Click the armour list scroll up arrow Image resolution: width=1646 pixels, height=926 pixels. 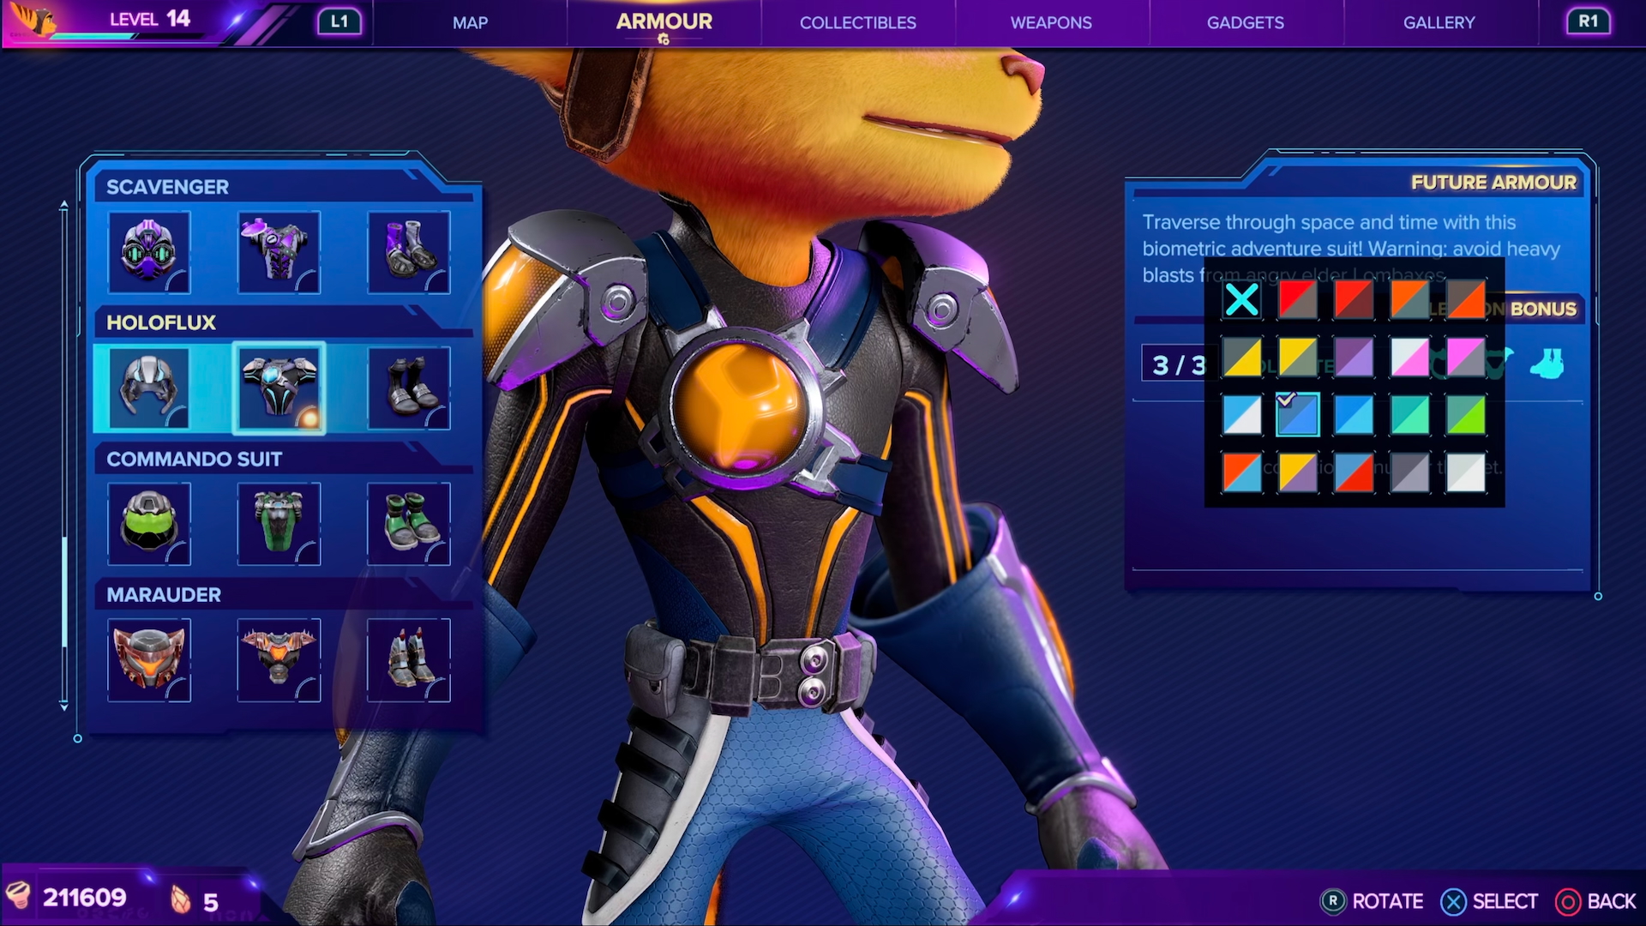coord(63,205)
